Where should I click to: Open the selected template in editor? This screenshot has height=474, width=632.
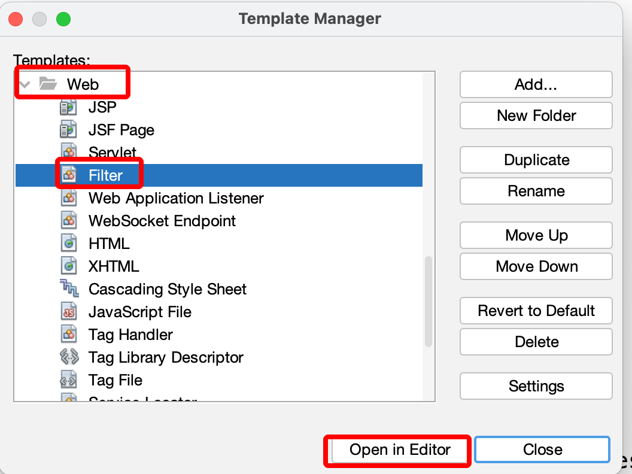pos(400,450)
